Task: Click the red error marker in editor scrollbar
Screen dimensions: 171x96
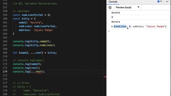Action: pyautogui.click(x=105, y=77)
